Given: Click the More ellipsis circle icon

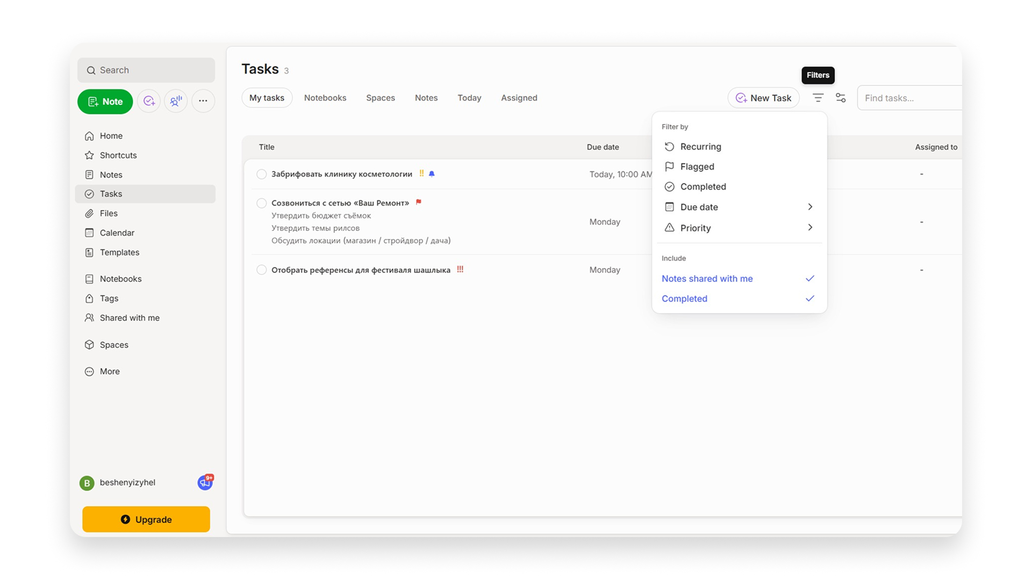Looking at the screenshot, I should coord(89,372).
